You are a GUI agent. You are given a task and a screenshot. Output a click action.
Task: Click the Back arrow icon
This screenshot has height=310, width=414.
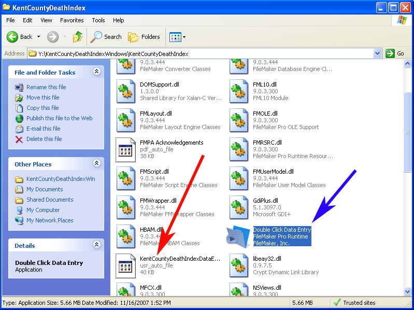click(x=12, y=37)
